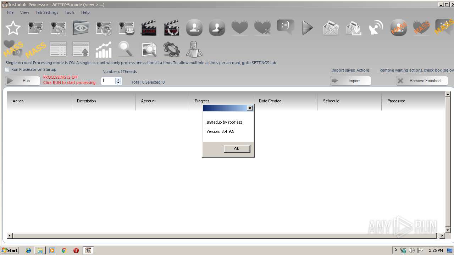Click the vertical scrollbar up arrow
This screenshot has height=255, width=454.
pyautogui.click(x=448, y=94)
